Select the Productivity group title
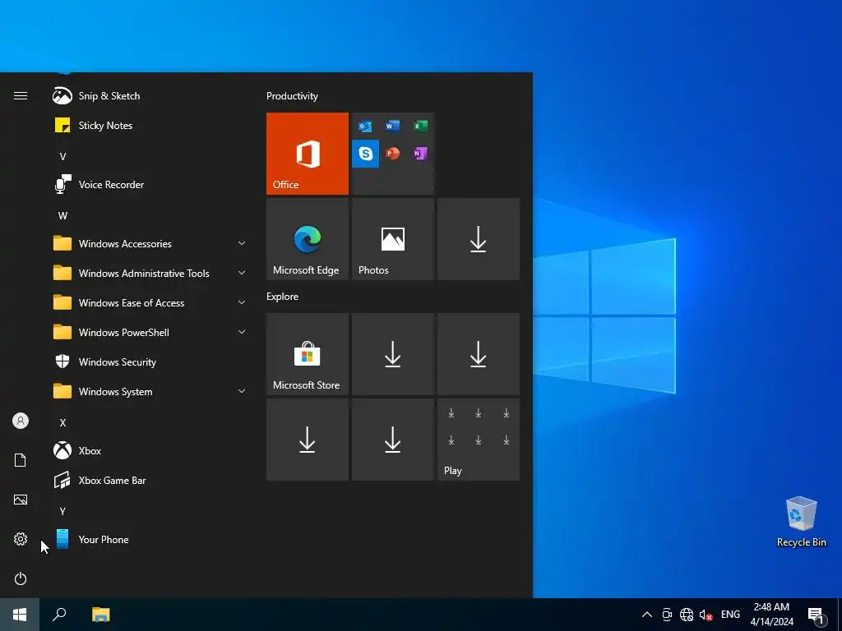The height and width of the screenshot is (631, 842). coord(292,96)
